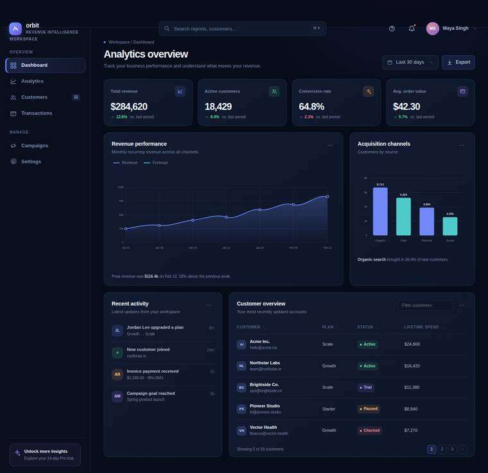
Task: Click the AI avatar for Acme Inc.
Action: pos(241,344)
